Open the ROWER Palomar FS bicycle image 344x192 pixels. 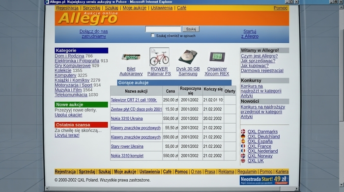(160, 57)
